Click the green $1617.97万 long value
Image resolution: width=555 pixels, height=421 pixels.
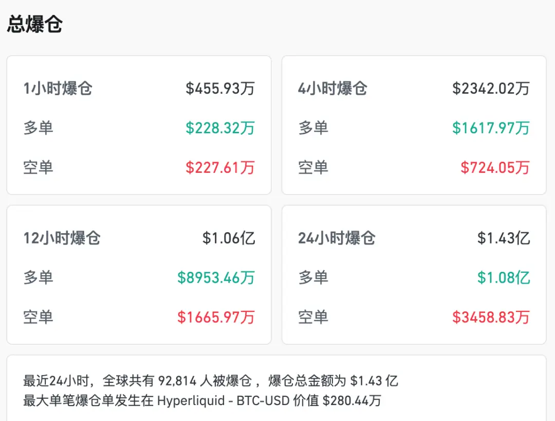[x=489, y=128]
